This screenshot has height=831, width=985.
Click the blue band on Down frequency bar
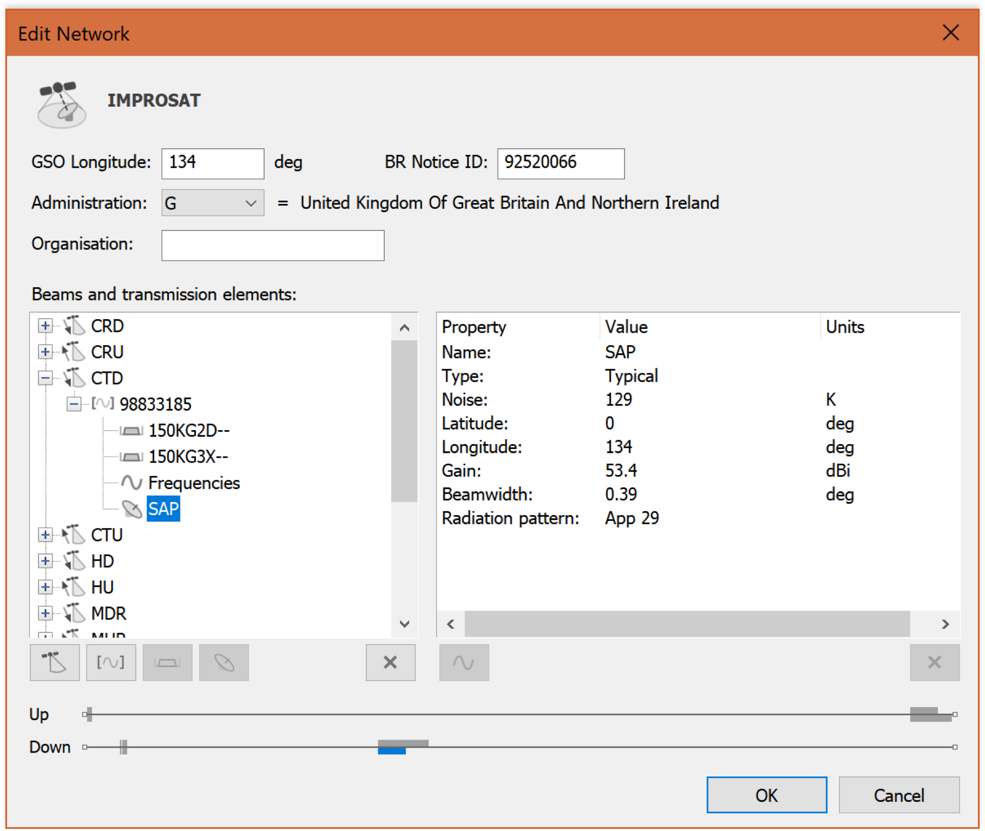click(x=392, y=751)
